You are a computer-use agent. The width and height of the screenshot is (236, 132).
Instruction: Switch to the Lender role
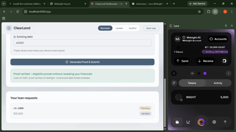pyautogui.click(x=119, y=28)
